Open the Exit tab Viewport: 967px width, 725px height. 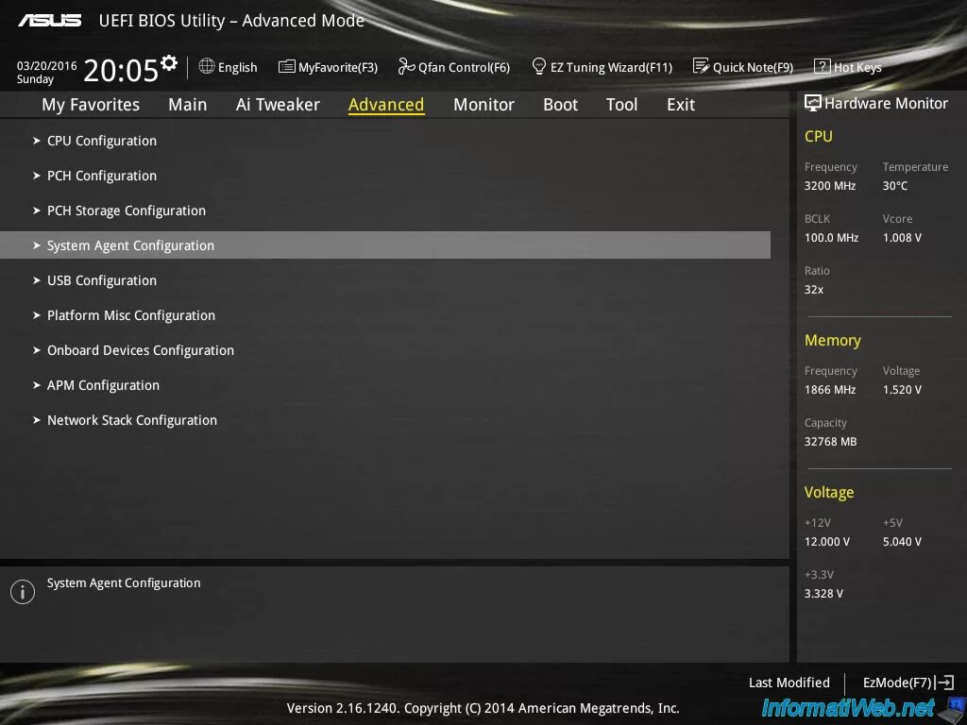[x=681, y=105]
